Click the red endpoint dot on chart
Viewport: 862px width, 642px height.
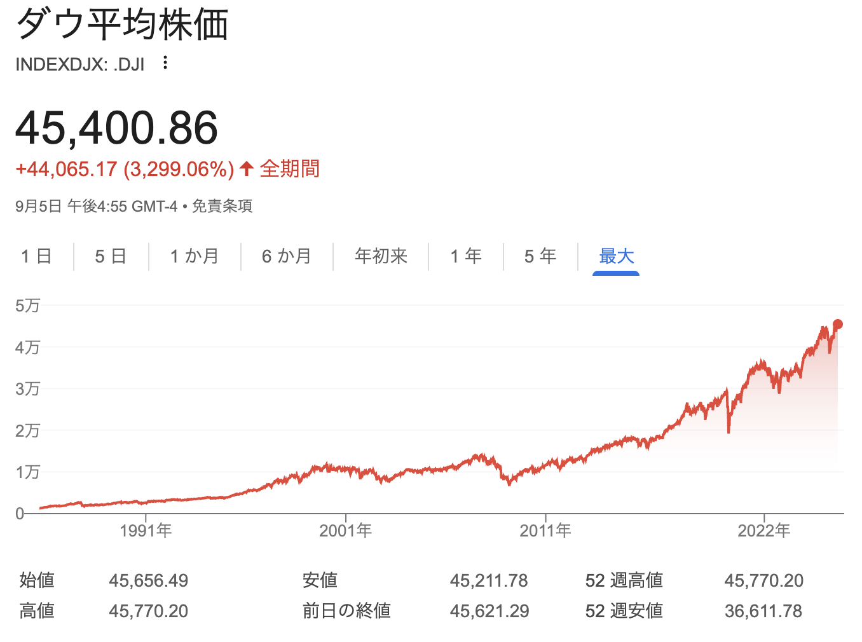tap(838, 325)
